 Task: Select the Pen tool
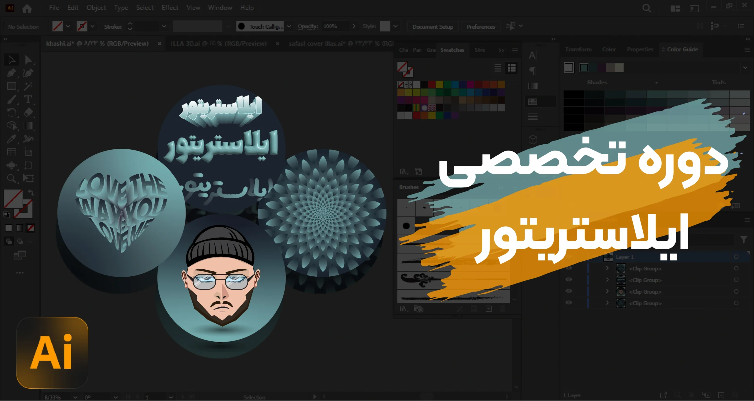click(11, 73)
